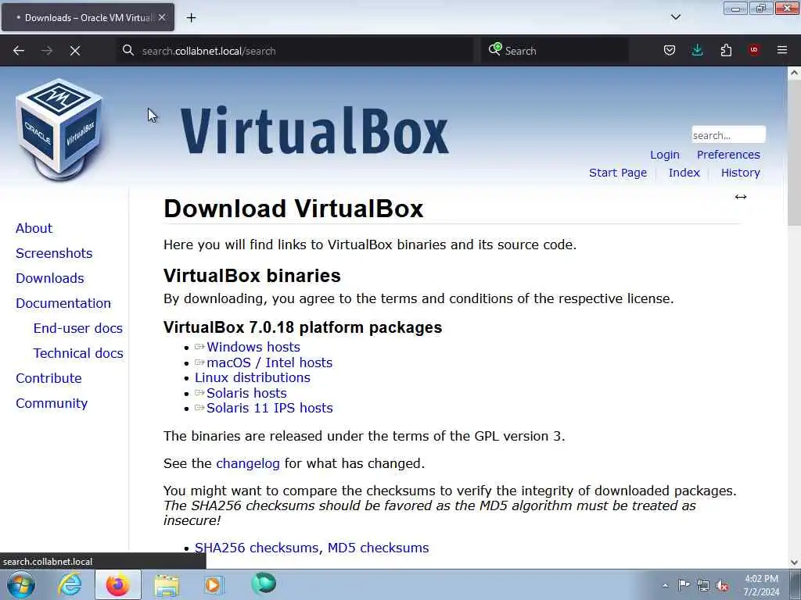Open Windows Media Player from taskbar

click(x=214, y=584)
